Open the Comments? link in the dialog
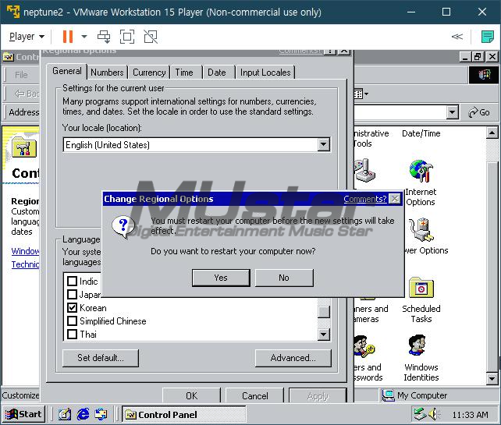 [x=365, y=199]
